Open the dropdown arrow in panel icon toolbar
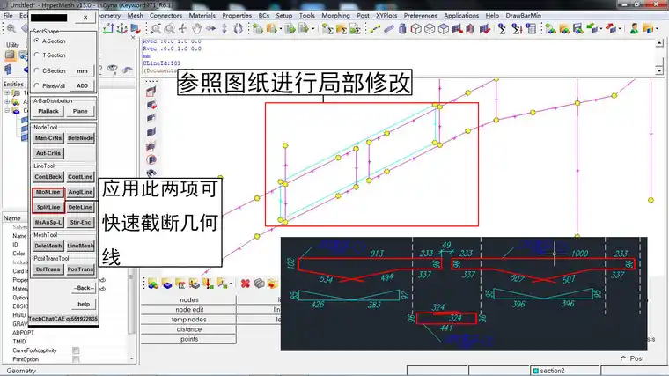This screenshot has height=376, width=669. point(231,284)
